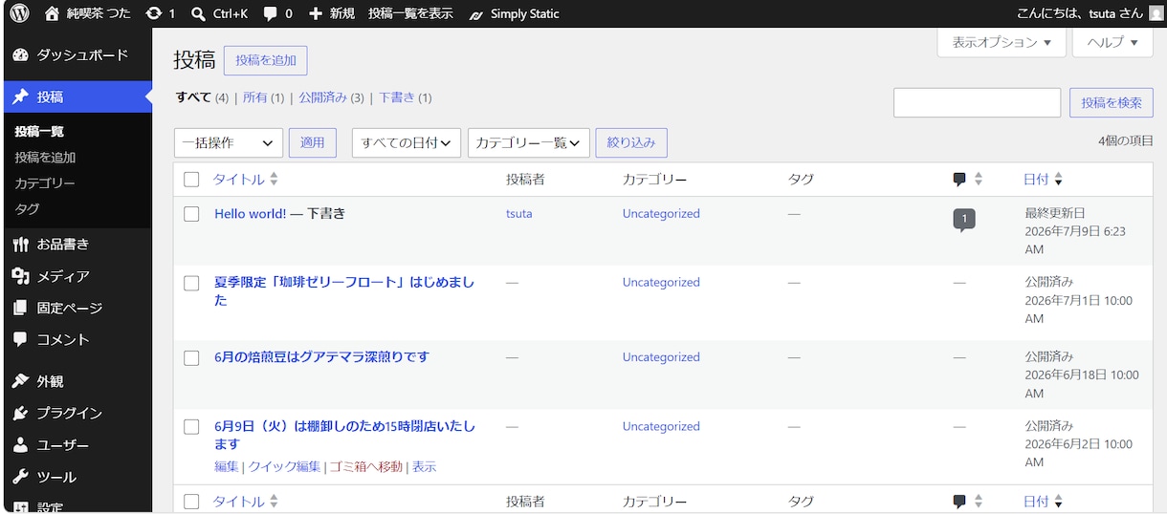Click the home icon beside 純喫茶 つた
The height and width of the screenshot is (514, 1167).
pos(52,13)
